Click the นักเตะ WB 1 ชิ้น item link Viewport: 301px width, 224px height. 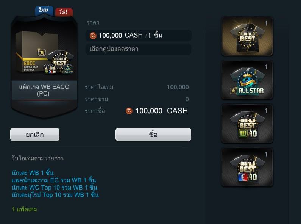pyautogui.click(x=33, y=173)
